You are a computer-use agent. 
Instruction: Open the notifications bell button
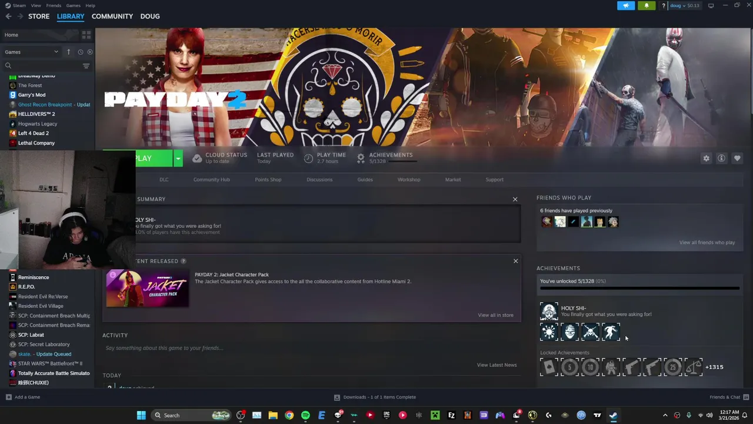(x=646, y=5)
